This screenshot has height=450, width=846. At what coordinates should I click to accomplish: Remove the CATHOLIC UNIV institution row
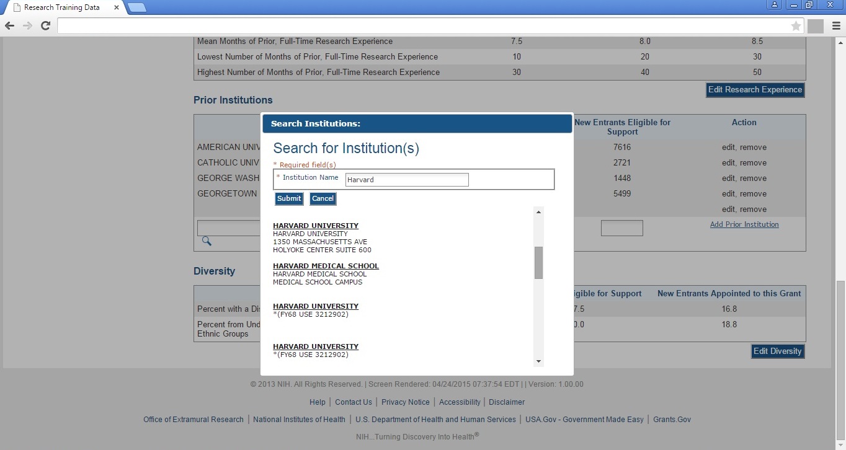(753, 163)
